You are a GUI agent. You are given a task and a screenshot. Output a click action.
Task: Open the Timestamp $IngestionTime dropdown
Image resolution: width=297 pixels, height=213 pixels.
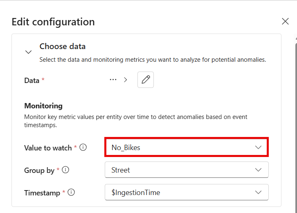point(187,193)
